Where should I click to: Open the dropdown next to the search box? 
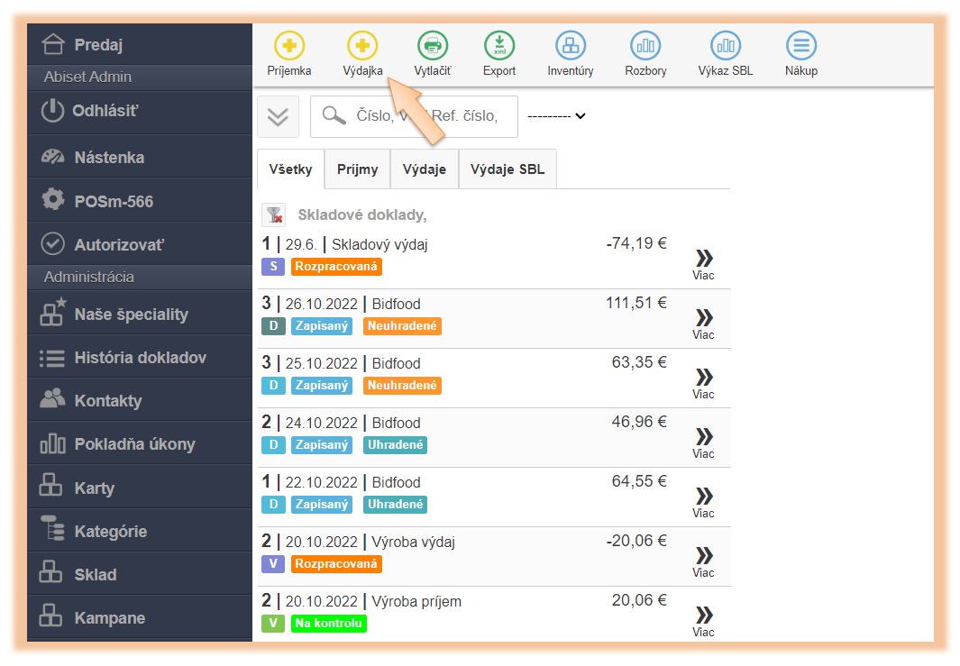click(x=556, y=116)
